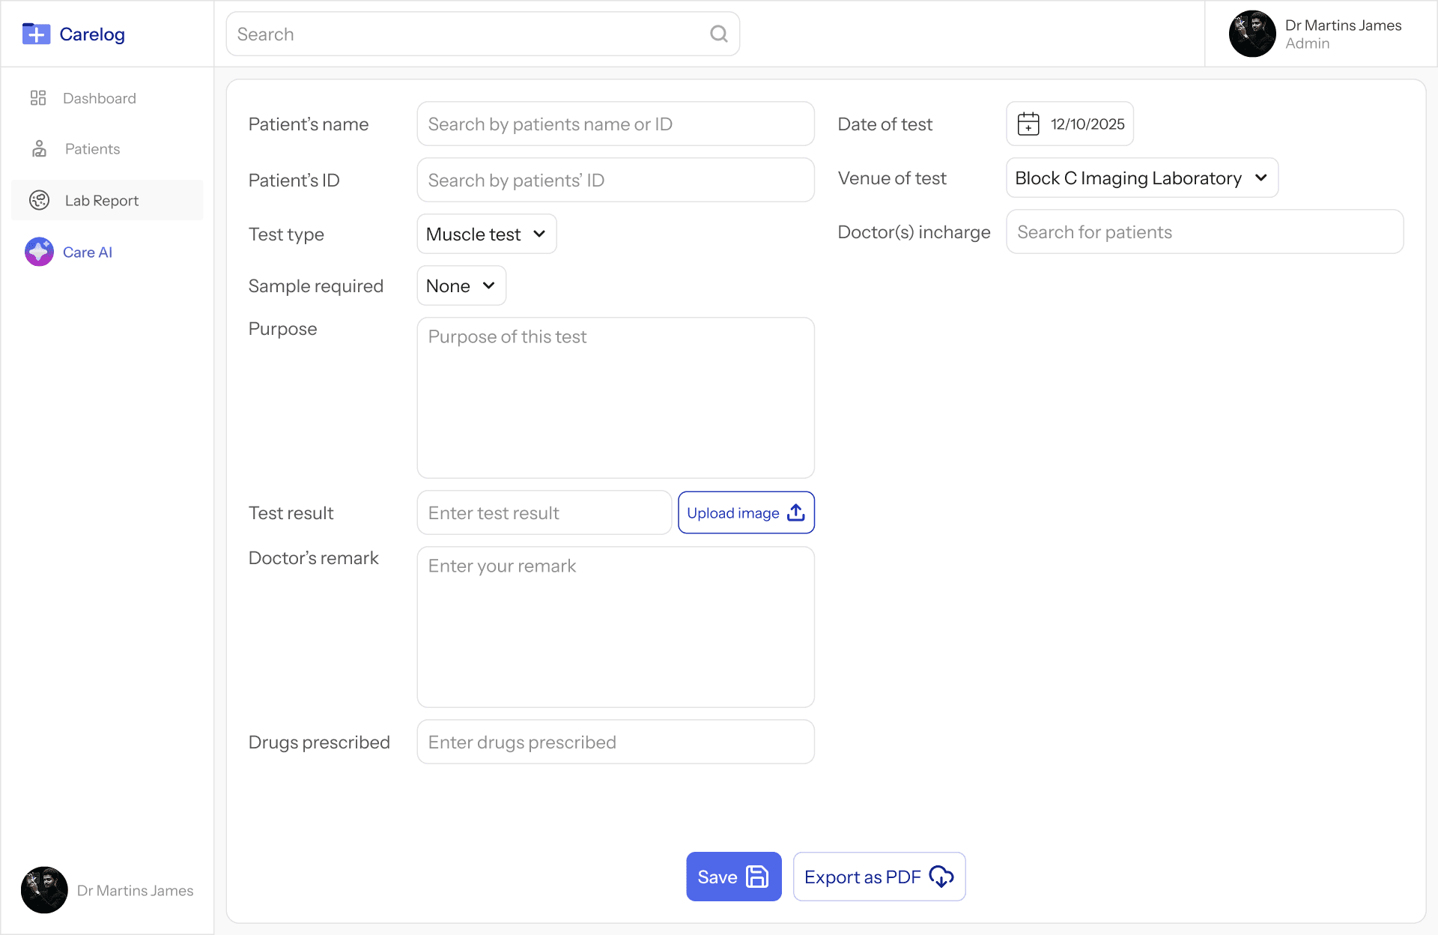Click the Lab Report sidebar icon

click(39, 200)
